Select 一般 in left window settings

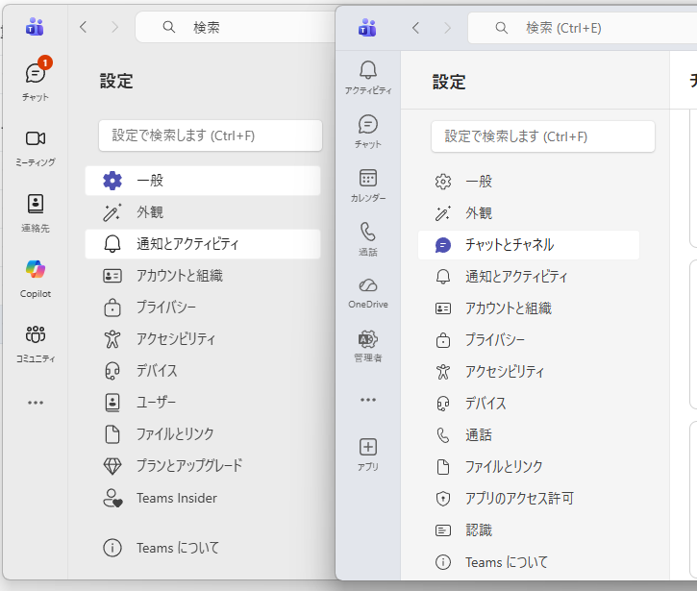(203, 181)
